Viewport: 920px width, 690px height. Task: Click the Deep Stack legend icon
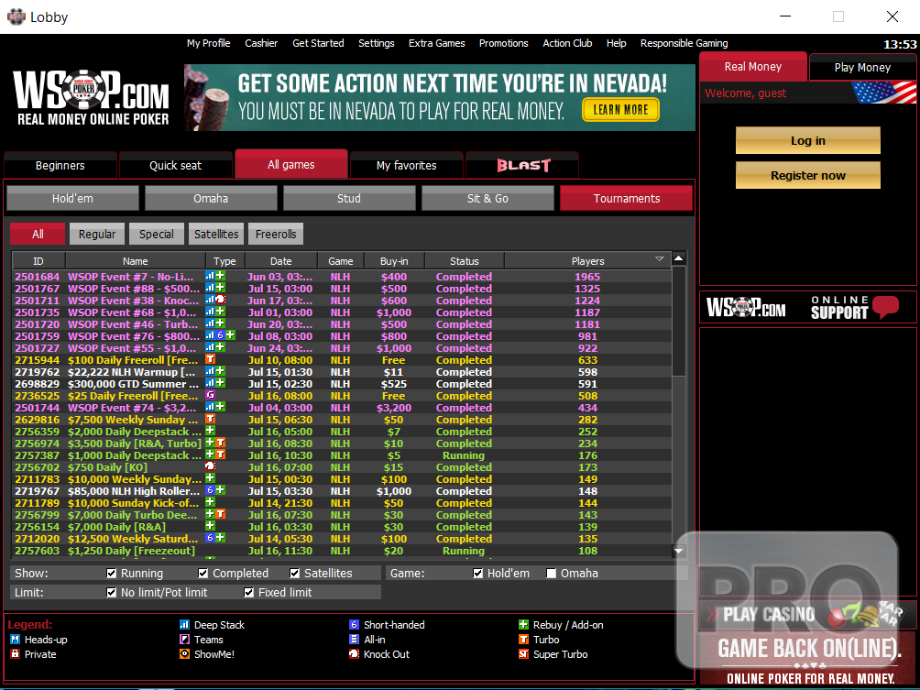tap(184, 625)
